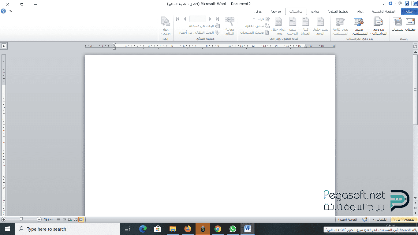The image size is (418, 235).
Task: Go to the previous record arrow
Action: coord(210,19)
